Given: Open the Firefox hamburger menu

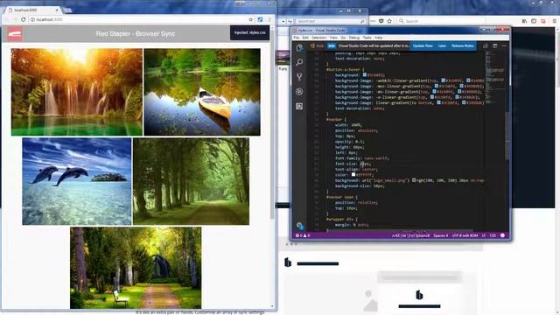Looking at the screenshot, I should (554, 21).
